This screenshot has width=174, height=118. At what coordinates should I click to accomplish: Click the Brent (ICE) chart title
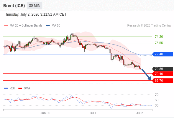[x=14, y=6]
